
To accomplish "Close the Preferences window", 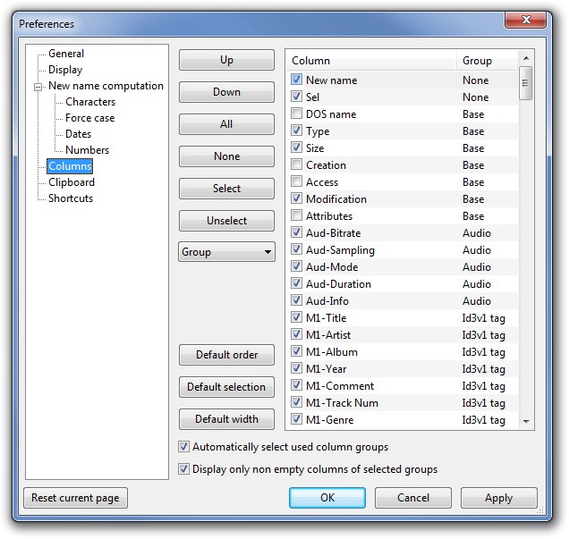I will click(x=525, y=19).
